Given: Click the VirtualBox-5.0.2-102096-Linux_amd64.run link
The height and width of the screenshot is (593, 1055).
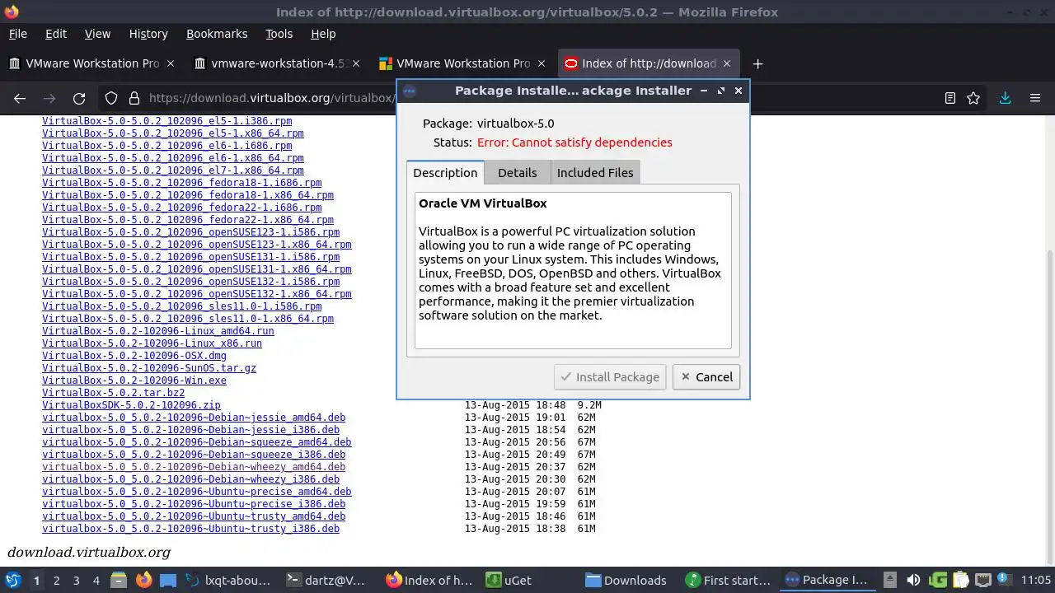Looking at the screenshot, I should click(x=158, y=331).
